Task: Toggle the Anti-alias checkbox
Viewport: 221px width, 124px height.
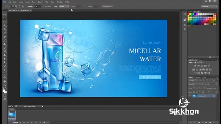Action: [44, 7]
